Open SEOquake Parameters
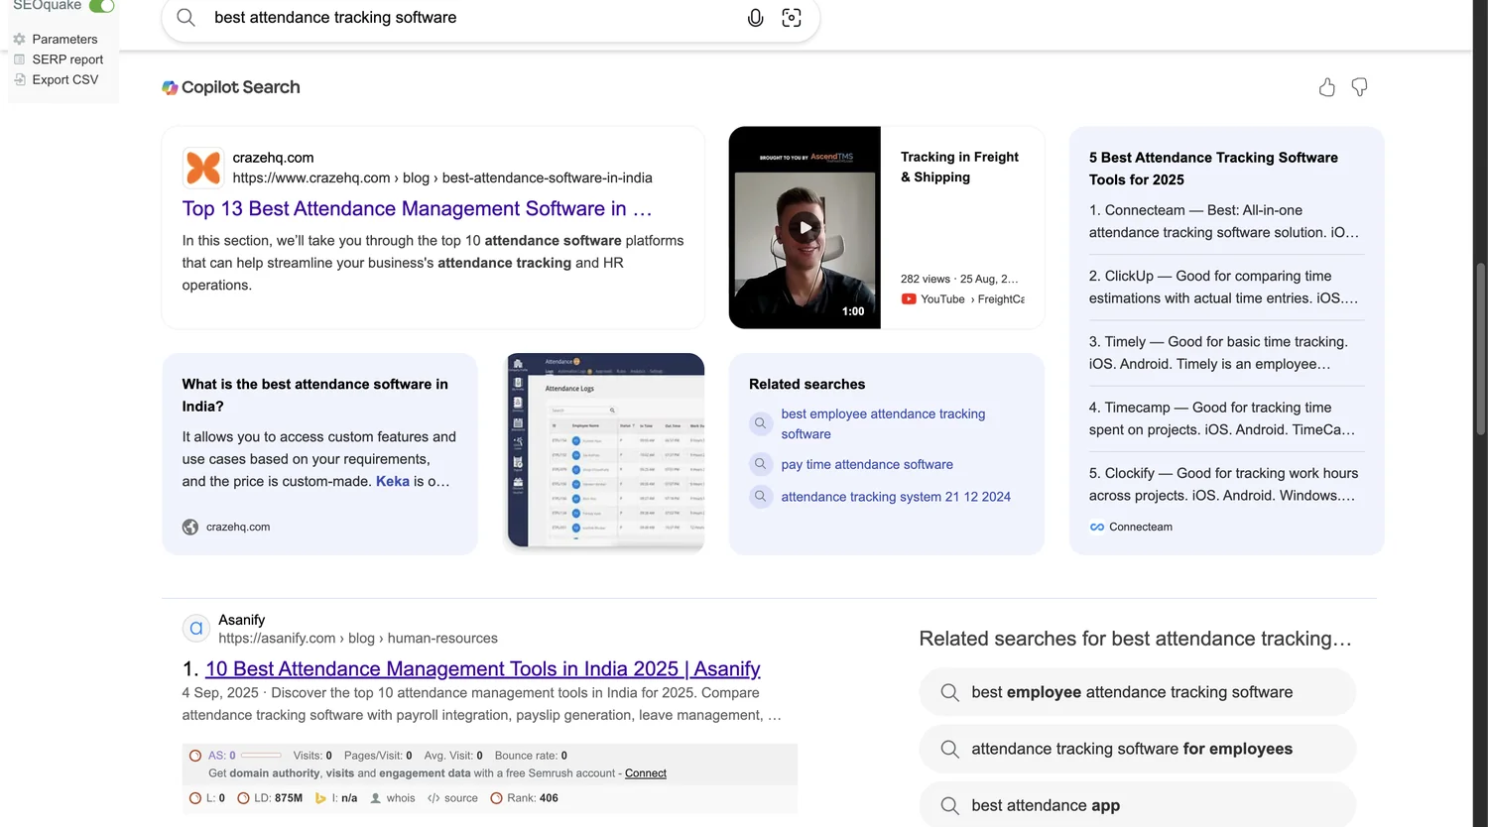 pyautogui.click(x=64, y=39)
